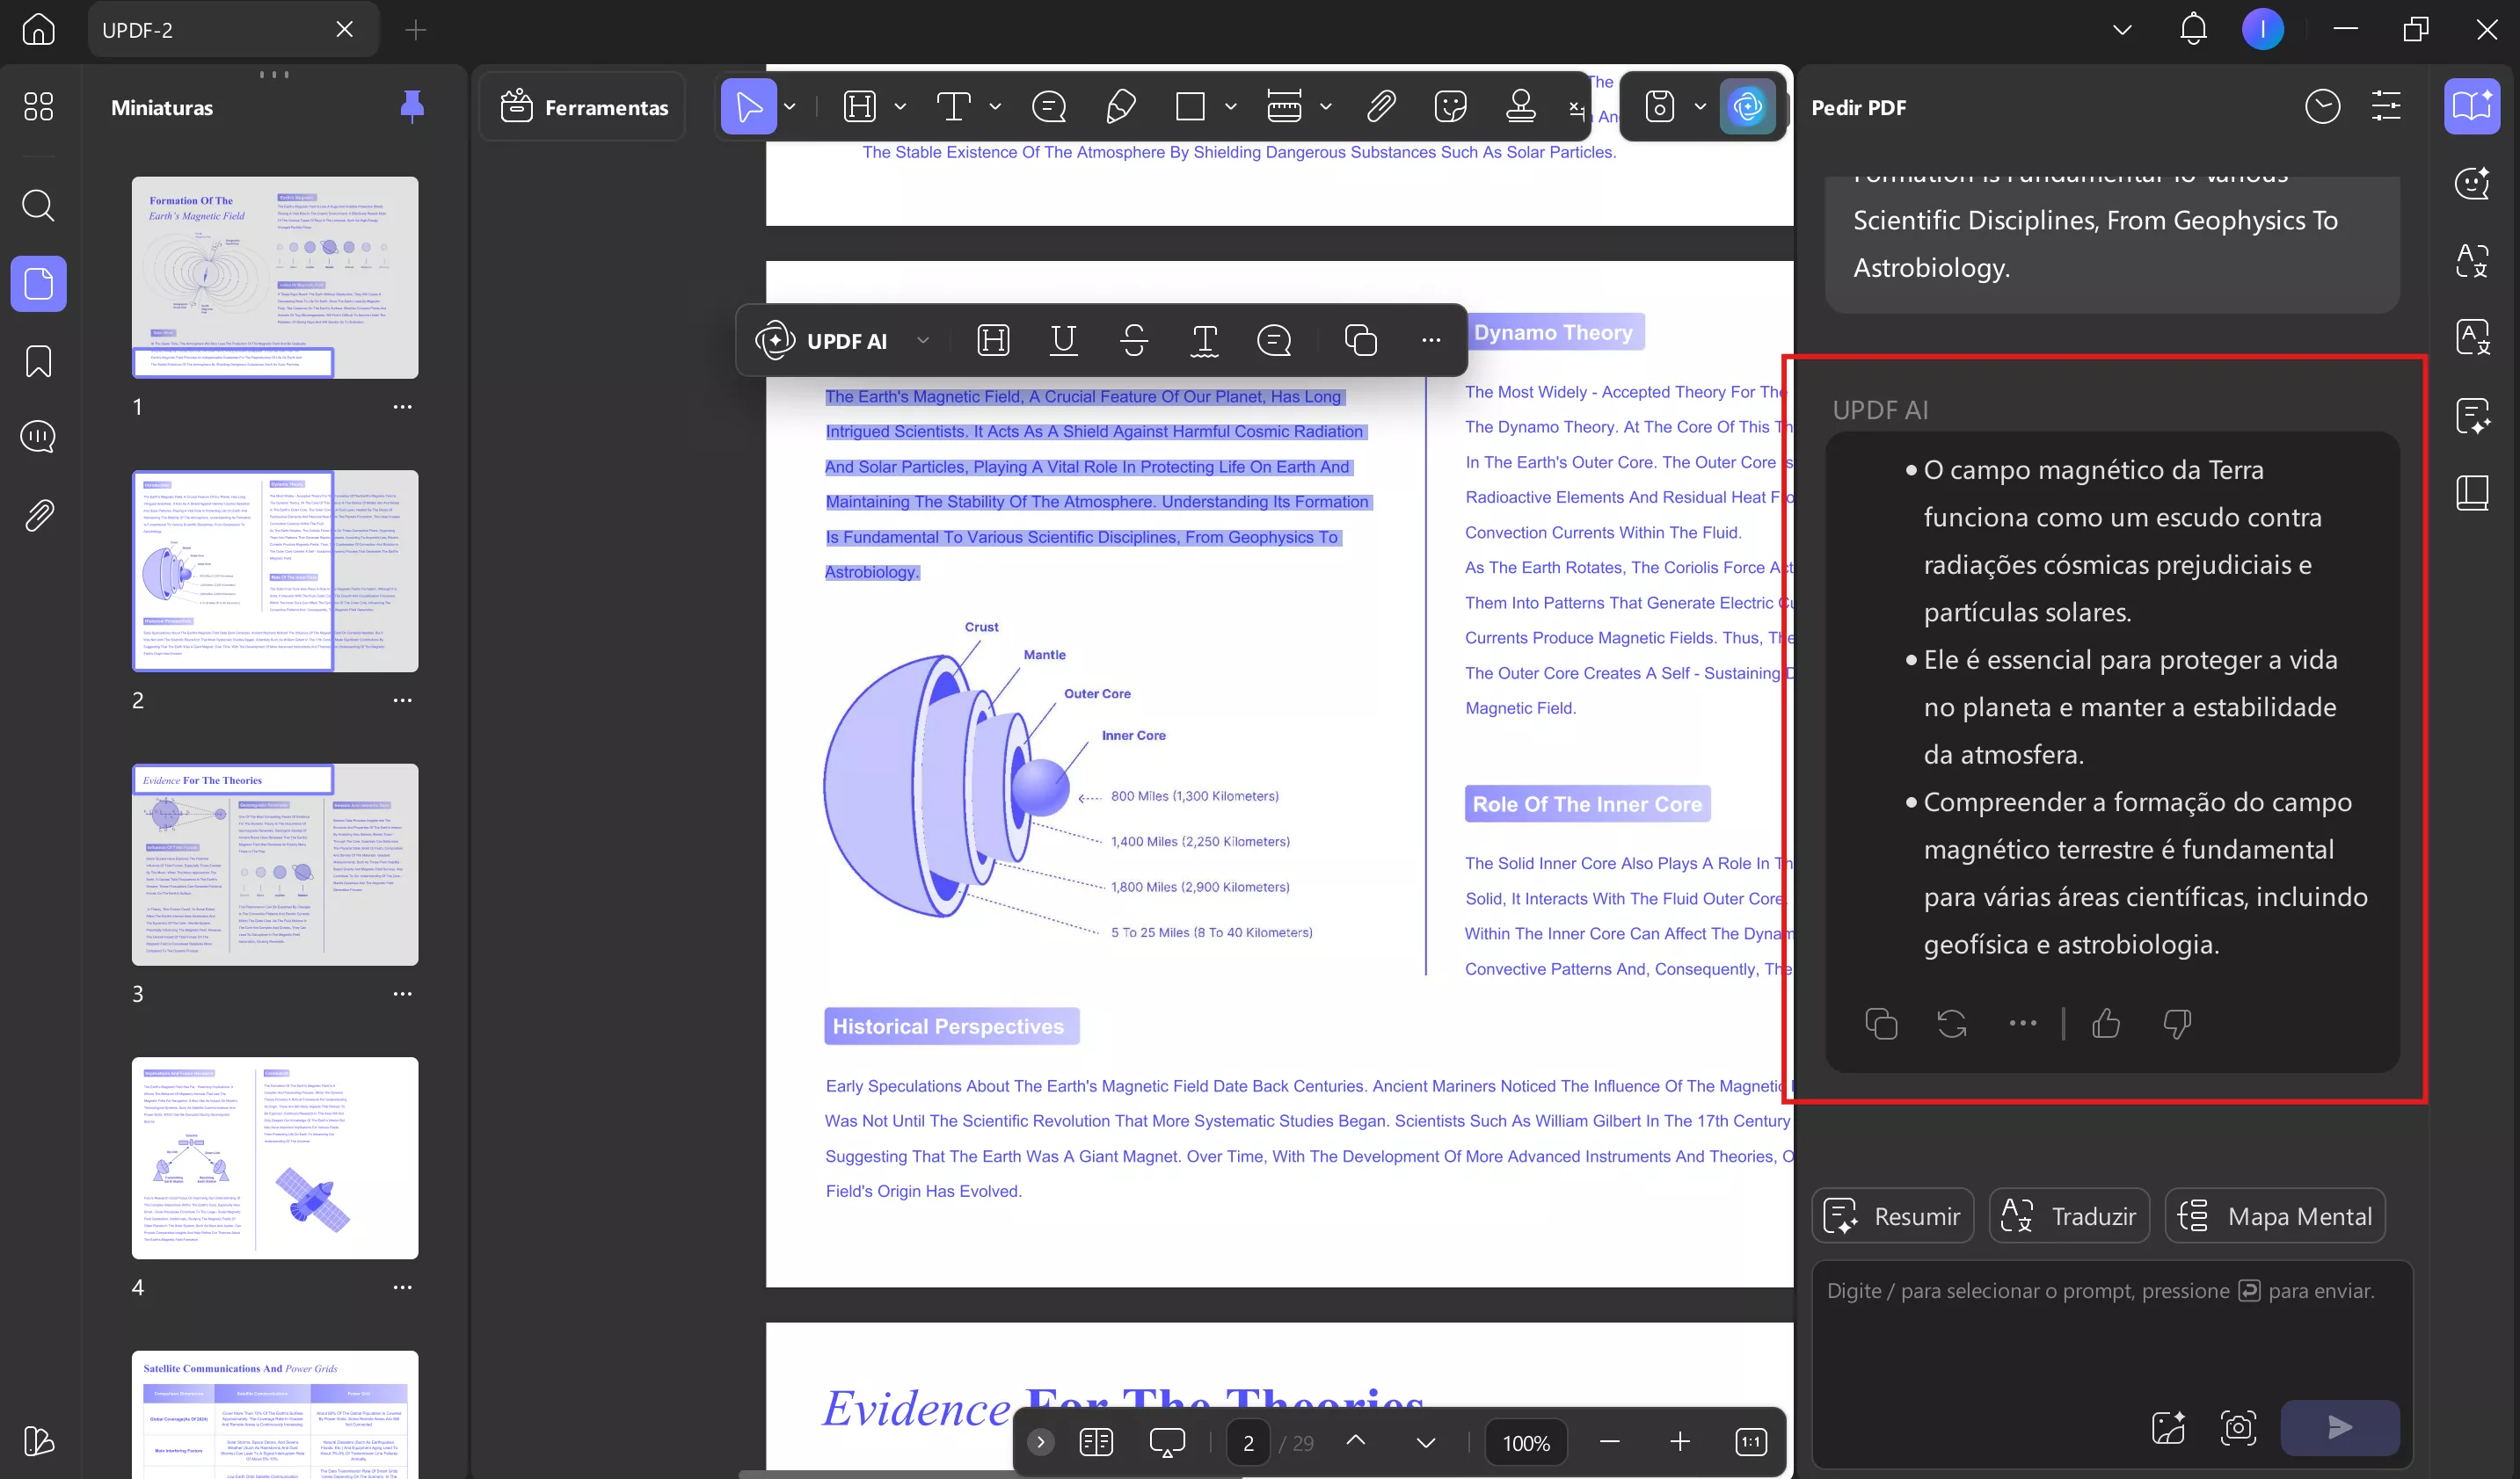The image size is (2520, 1479).
Task: Expand the rectangle shape options arrow
Action: [x=1230, y=106]
